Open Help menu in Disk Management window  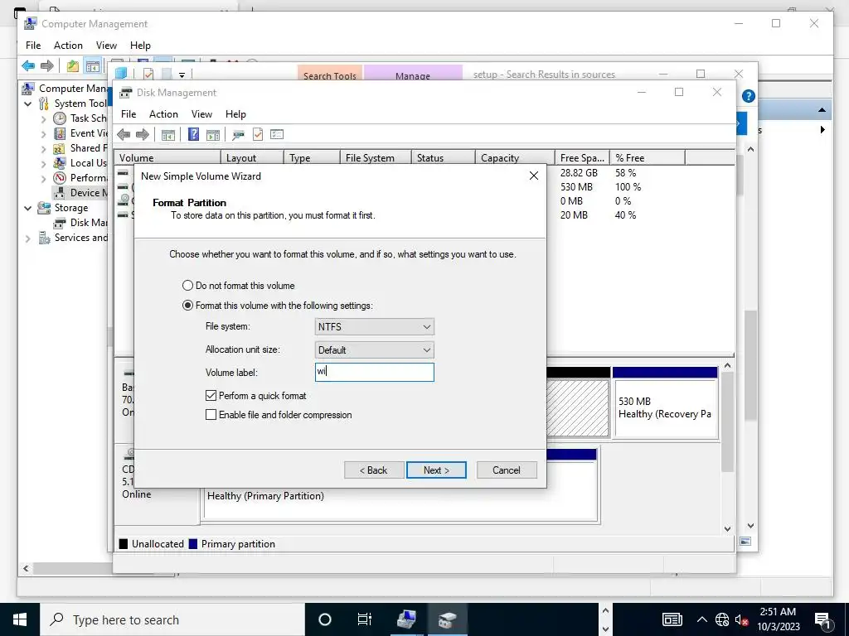coord(235,114)
